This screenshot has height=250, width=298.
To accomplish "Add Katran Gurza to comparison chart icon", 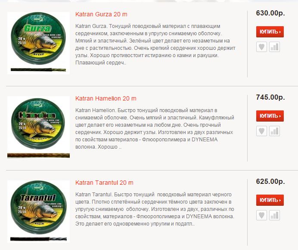I will (274, 47).
